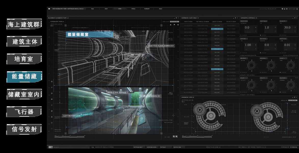Click the search input field in bottom bar
The image size is (299, 153).
(71, 147)
